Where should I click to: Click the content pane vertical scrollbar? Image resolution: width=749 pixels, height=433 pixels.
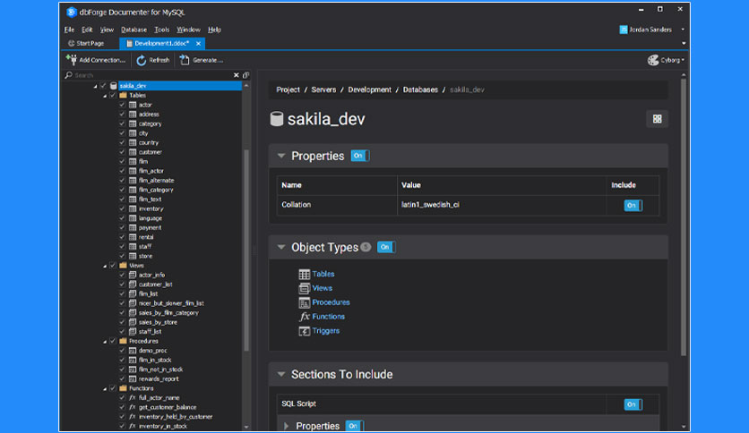tap(684, 217)
